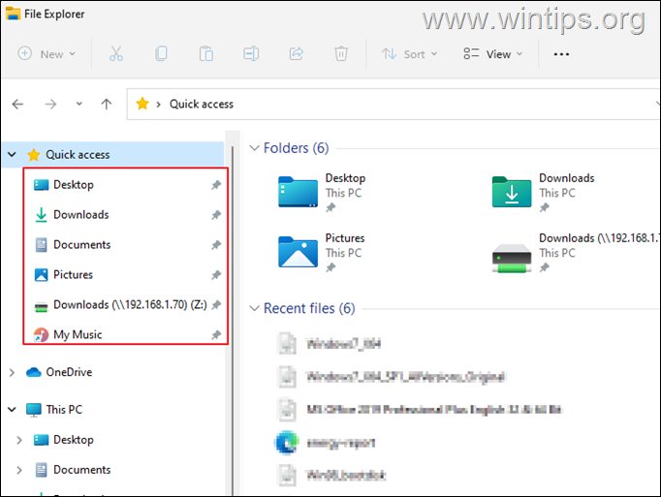
Task: Open the network Downloads drive tile
Action: [x=576, y=252]
